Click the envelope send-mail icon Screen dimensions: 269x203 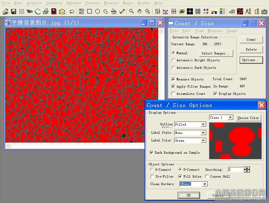pyautogui.click(x=62, y=11)
